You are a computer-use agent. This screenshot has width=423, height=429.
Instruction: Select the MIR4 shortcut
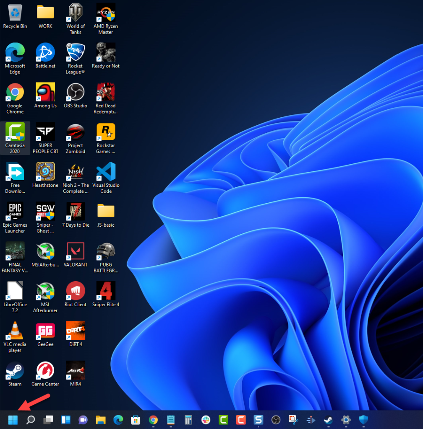(76, 374)
